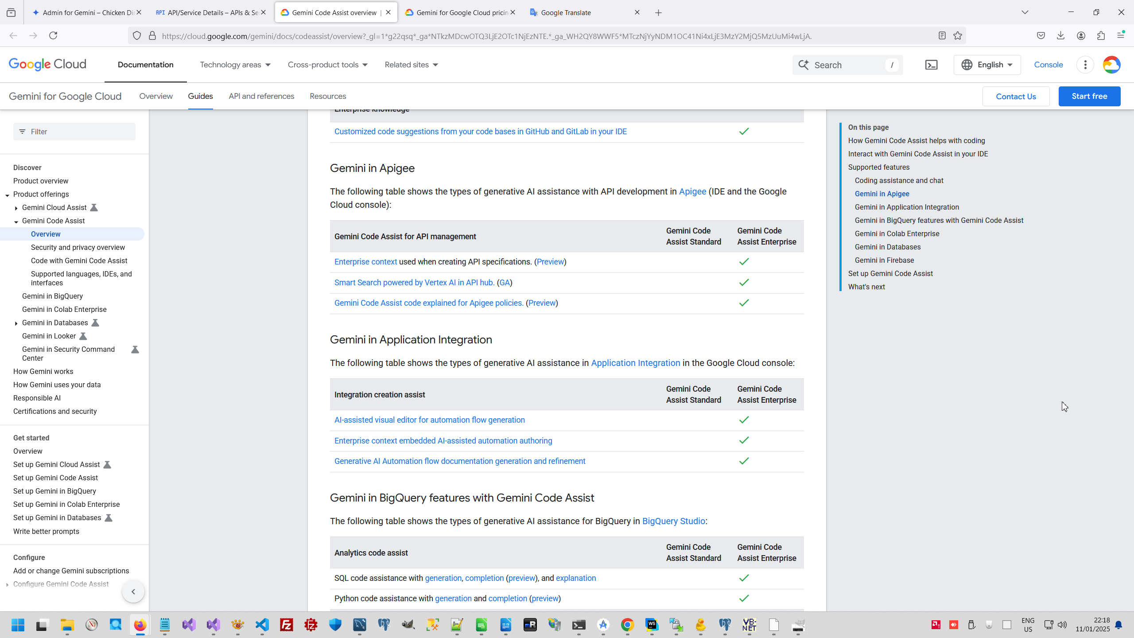Open Visual Studio Code from taskbar
This screenshot has width=1134, height=638.
(262, 625)
